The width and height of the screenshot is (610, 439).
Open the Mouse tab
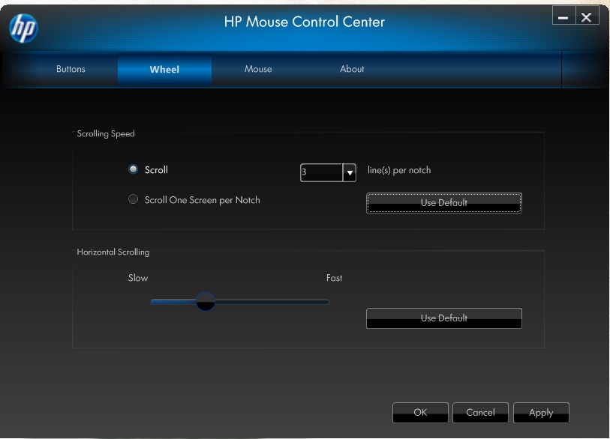(x=258, y=69)
